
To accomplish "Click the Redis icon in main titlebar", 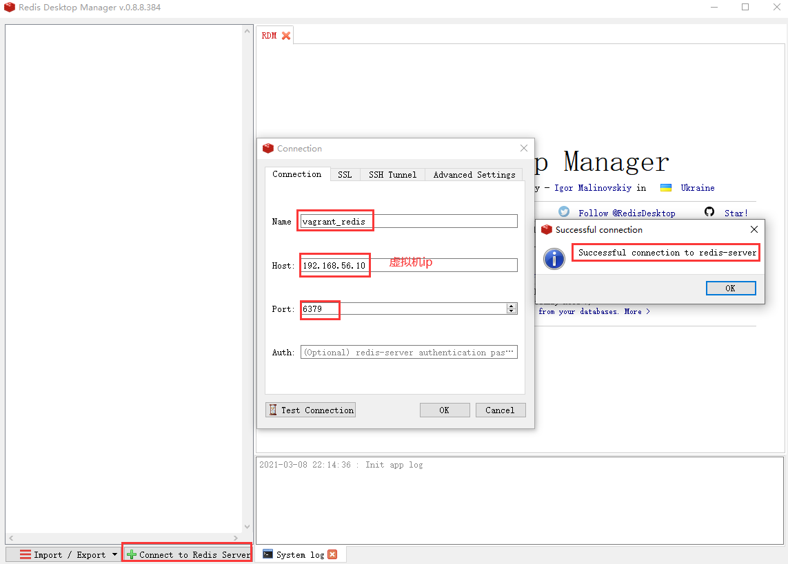I will pyautogui.click(x=10, y=7).
